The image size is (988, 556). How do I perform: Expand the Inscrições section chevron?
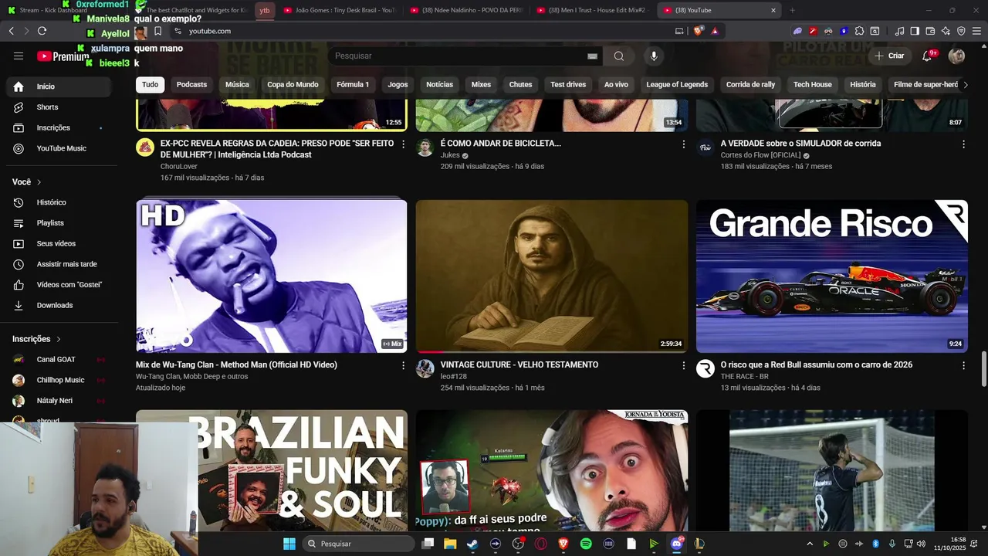tap(58, 339)
